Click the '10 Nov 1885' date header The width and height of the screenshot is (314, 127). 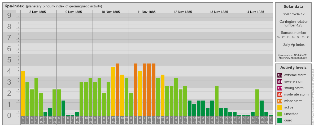click(x=111, y=12)
